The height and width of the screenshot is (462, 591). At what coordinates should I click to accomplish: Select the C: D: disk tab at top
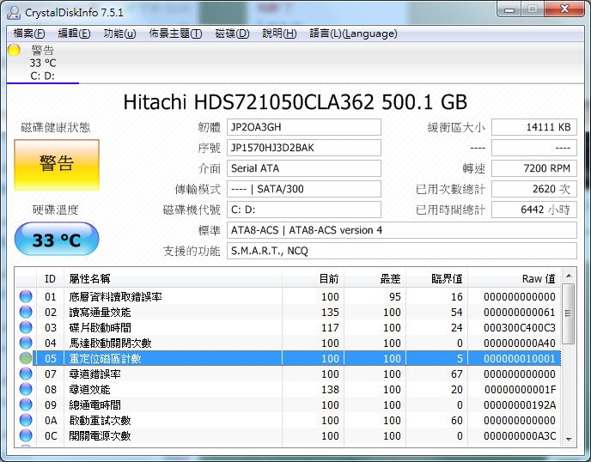[42, 76]
